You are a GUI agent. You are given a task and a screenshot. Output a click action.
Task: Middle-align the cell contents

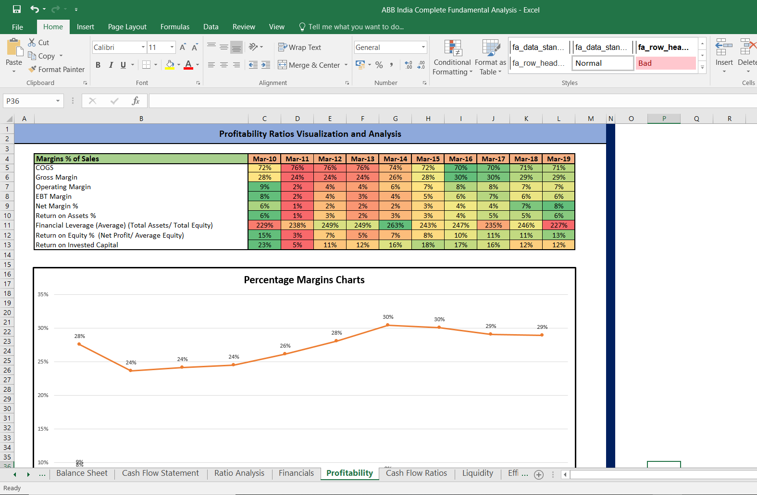click(224, 47)
